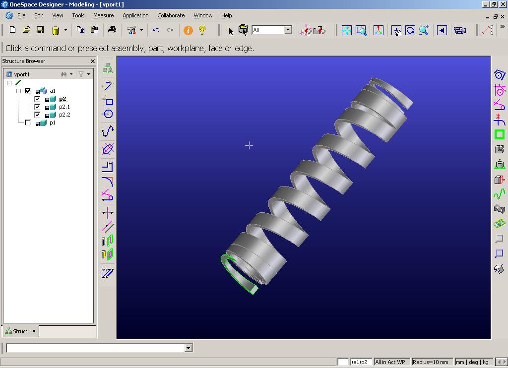The width and height of the screenshot is (508, 368).
Task: Click the Open folder icon
Action: click(26, 30)
